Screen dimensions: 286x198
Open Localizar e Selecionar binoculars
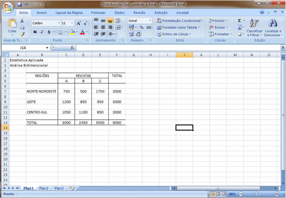tap(273, 28)
